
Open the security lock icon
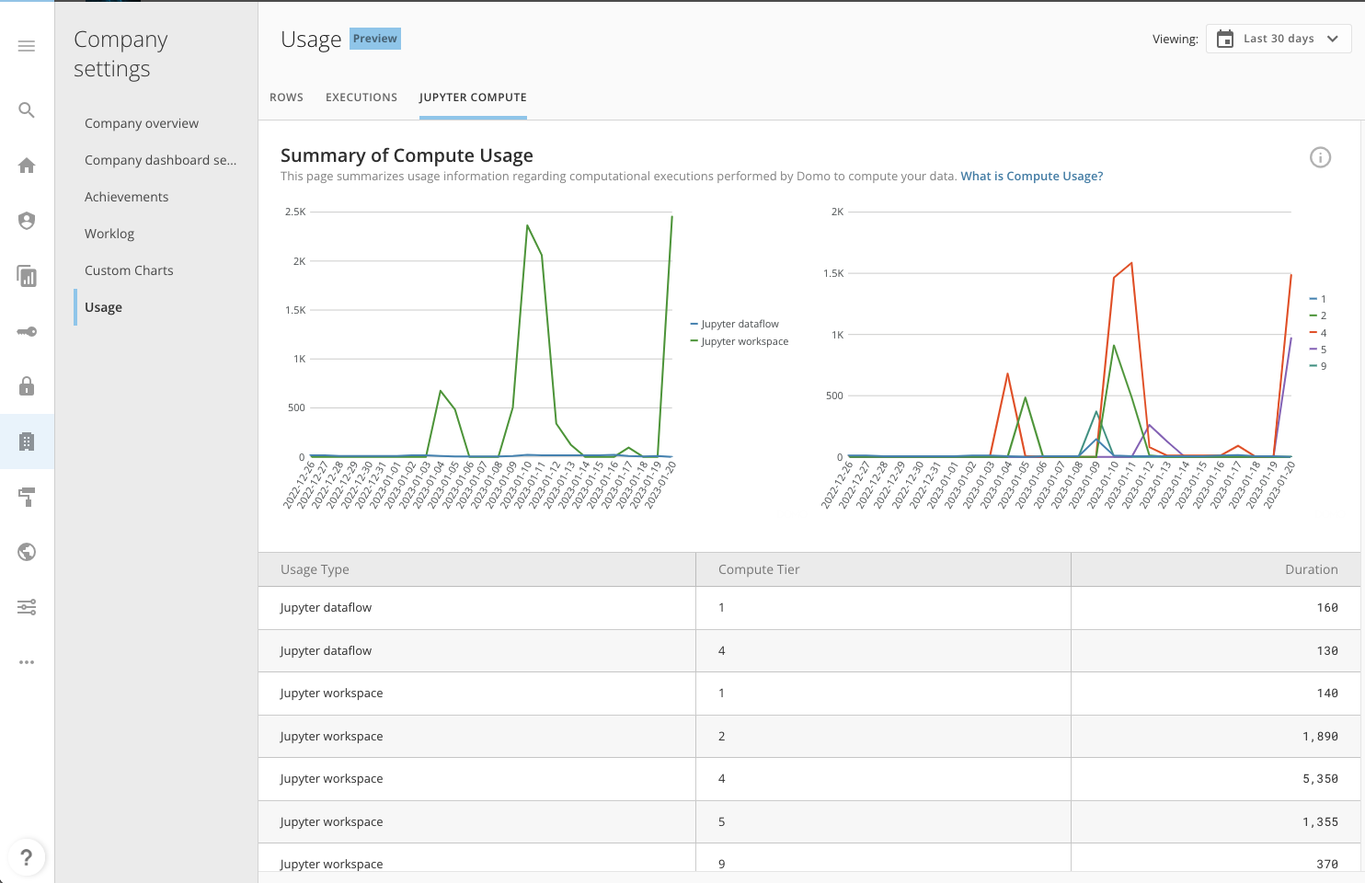26,386
